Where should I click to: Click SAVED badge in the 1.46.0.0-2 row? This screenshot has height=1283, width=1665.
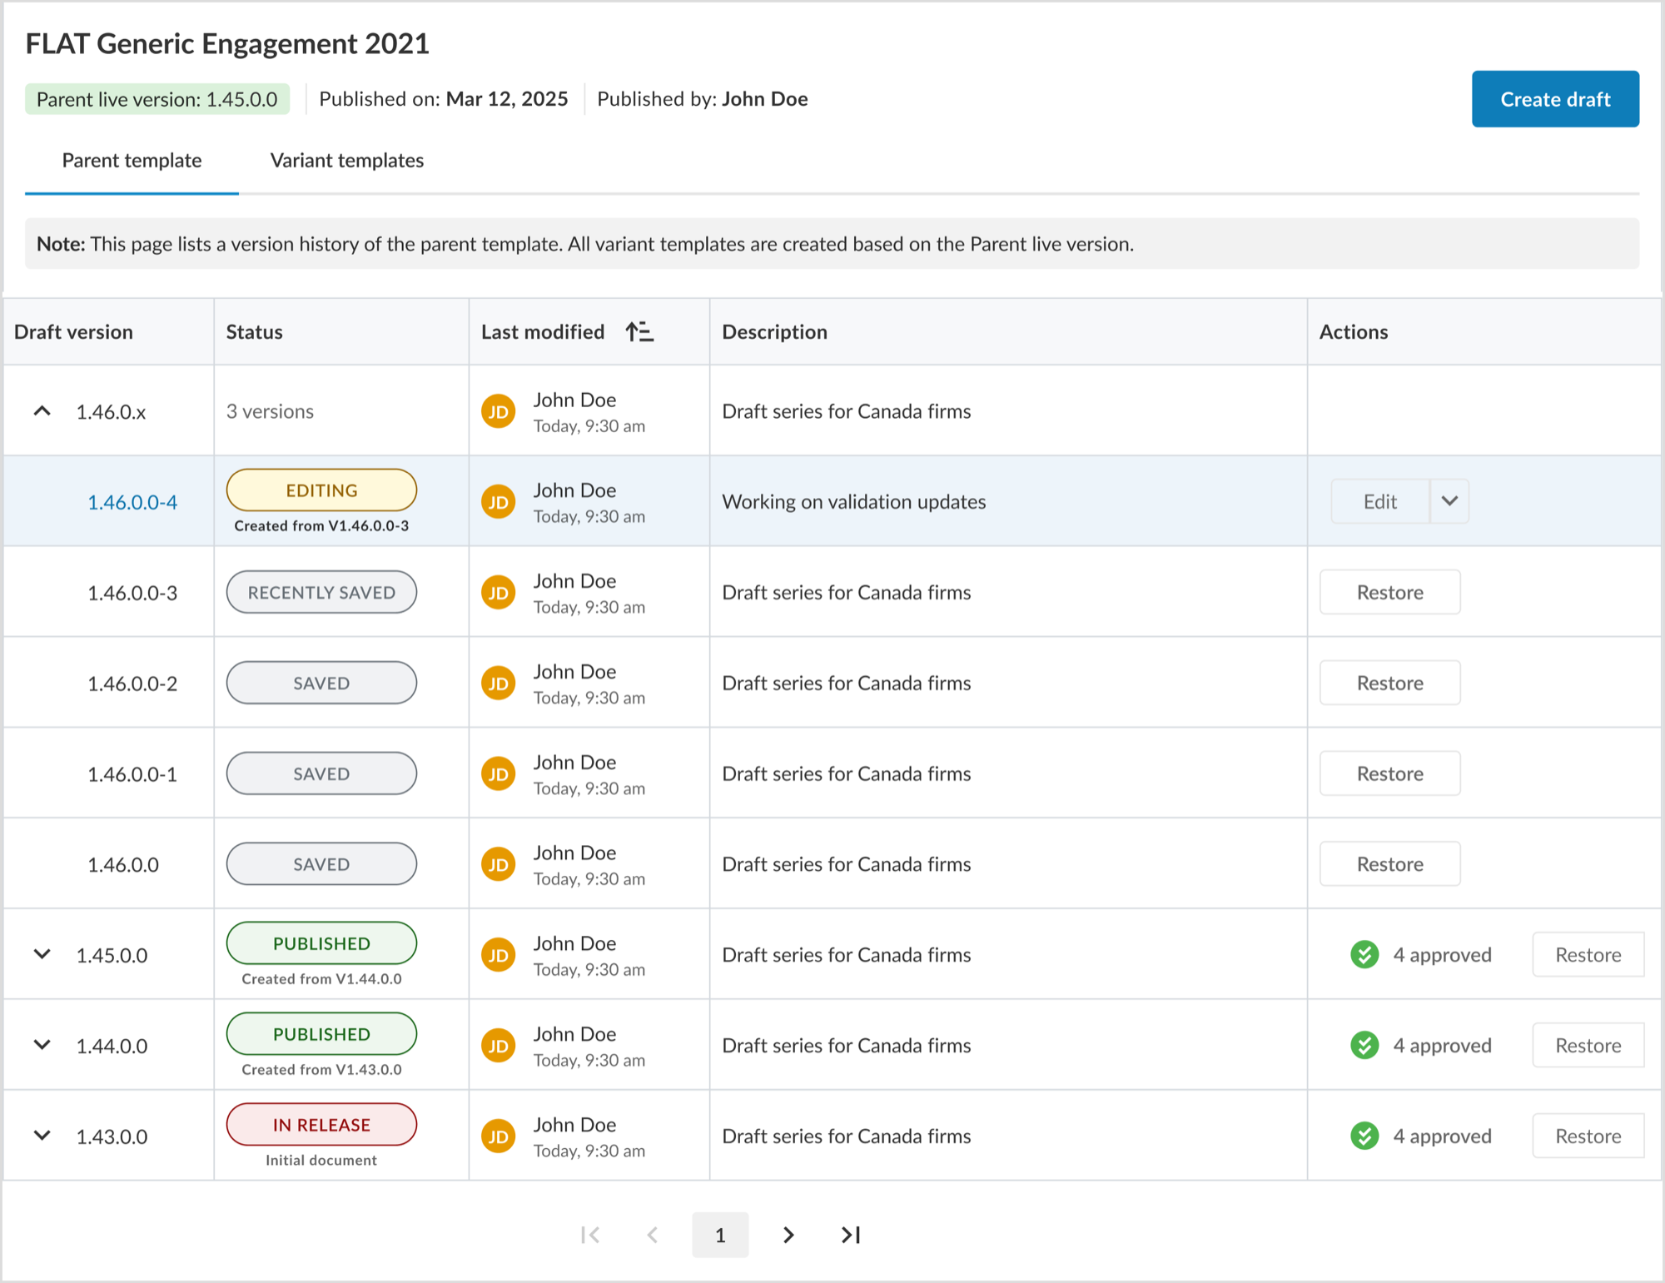321,683
